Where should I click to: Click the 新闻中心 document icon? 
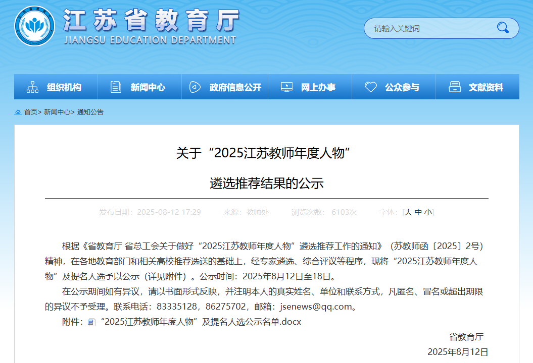tap(116, 87)
